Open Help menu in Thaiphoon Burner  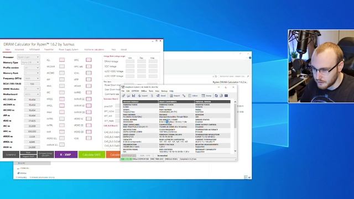pyautogui.click(x=171, y=91)
